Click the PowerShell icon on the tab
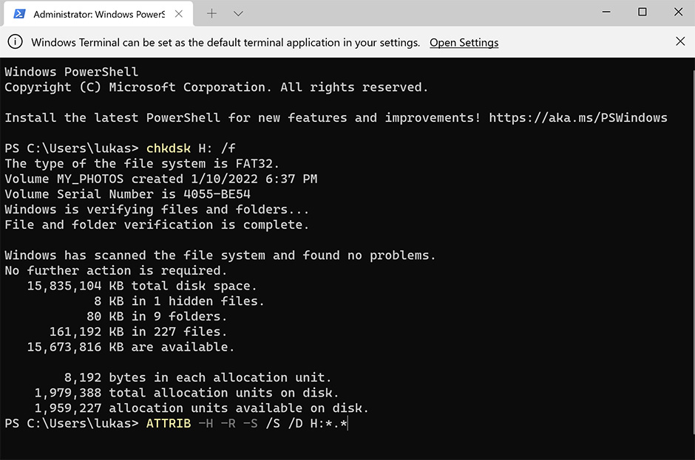 pos(18,13)
